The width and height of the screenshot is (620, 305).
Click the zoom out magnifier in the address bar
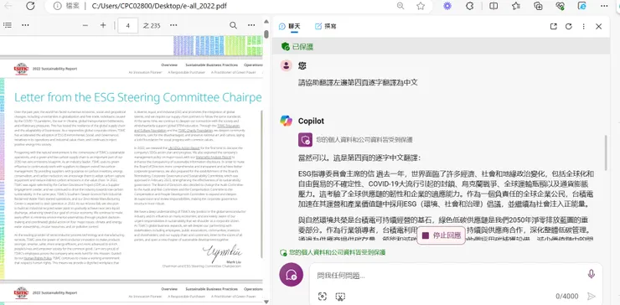tap(400, 6)
